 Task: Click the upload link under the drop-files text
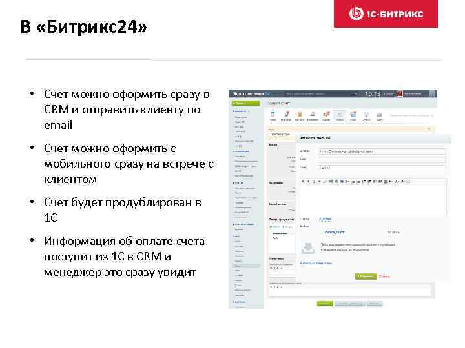pyautogui.click(x=345, y=250)
